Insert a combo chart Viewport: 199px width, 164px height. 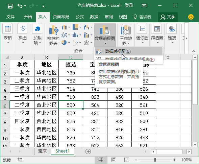tap(86, 35)
